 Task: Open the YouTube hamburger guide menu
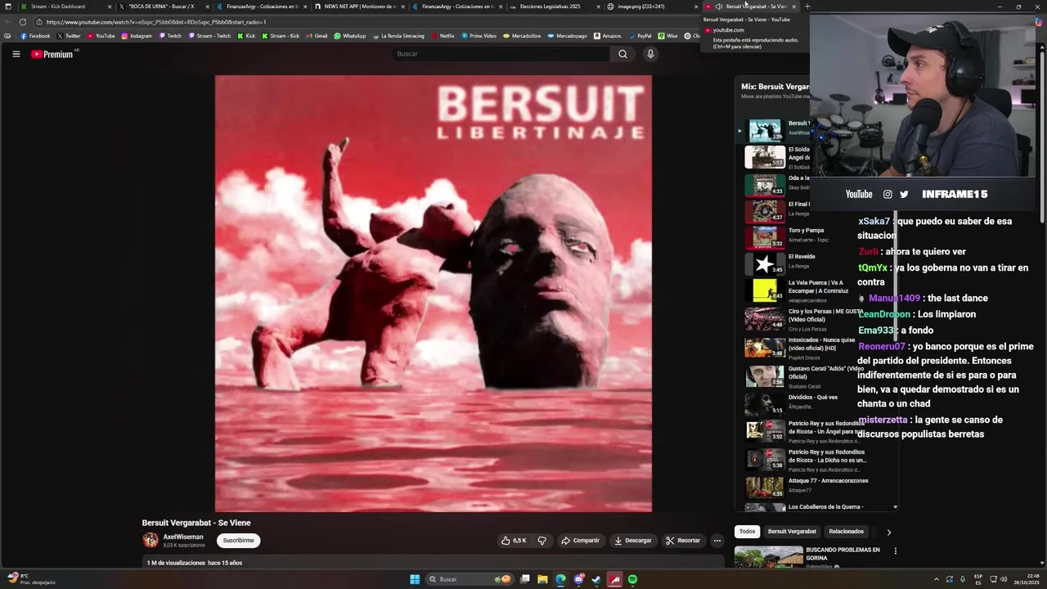tap(16, 54)
